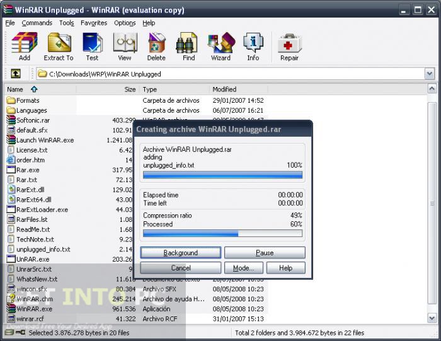Show archive Info

coord(253,47)
